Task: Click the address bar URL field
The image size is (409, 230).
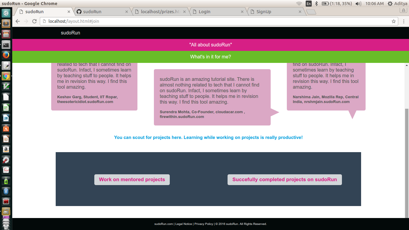Action: pos(219,21)
